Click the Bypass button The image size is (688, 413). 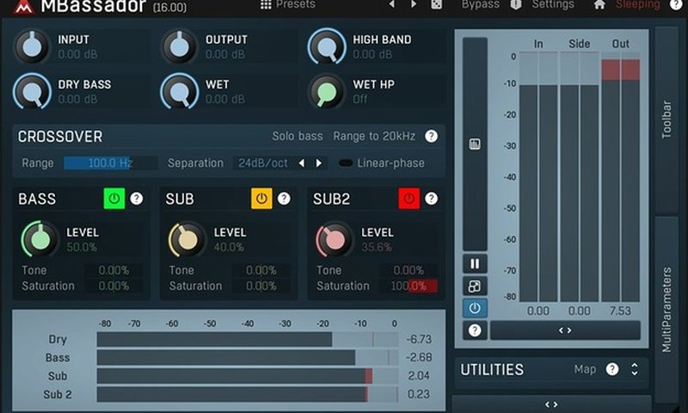coord(480,4)
